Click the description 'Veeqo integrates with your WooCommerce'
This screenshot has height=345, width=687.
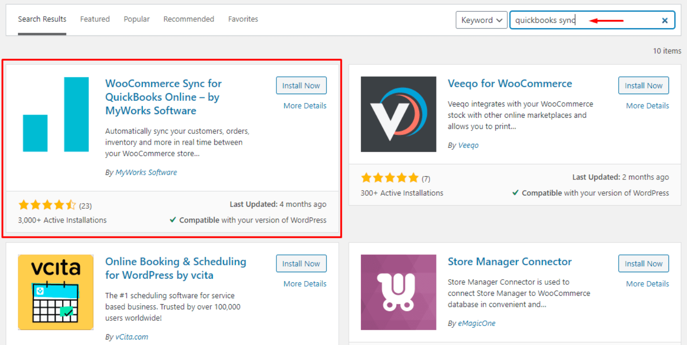pyautogui.click(x=520, y=115)
